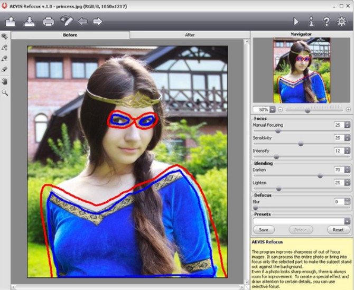Click the redo right arrow icon
Image resolution: width=354 pixels, height=290 pixels.
(x=98, y=22)
